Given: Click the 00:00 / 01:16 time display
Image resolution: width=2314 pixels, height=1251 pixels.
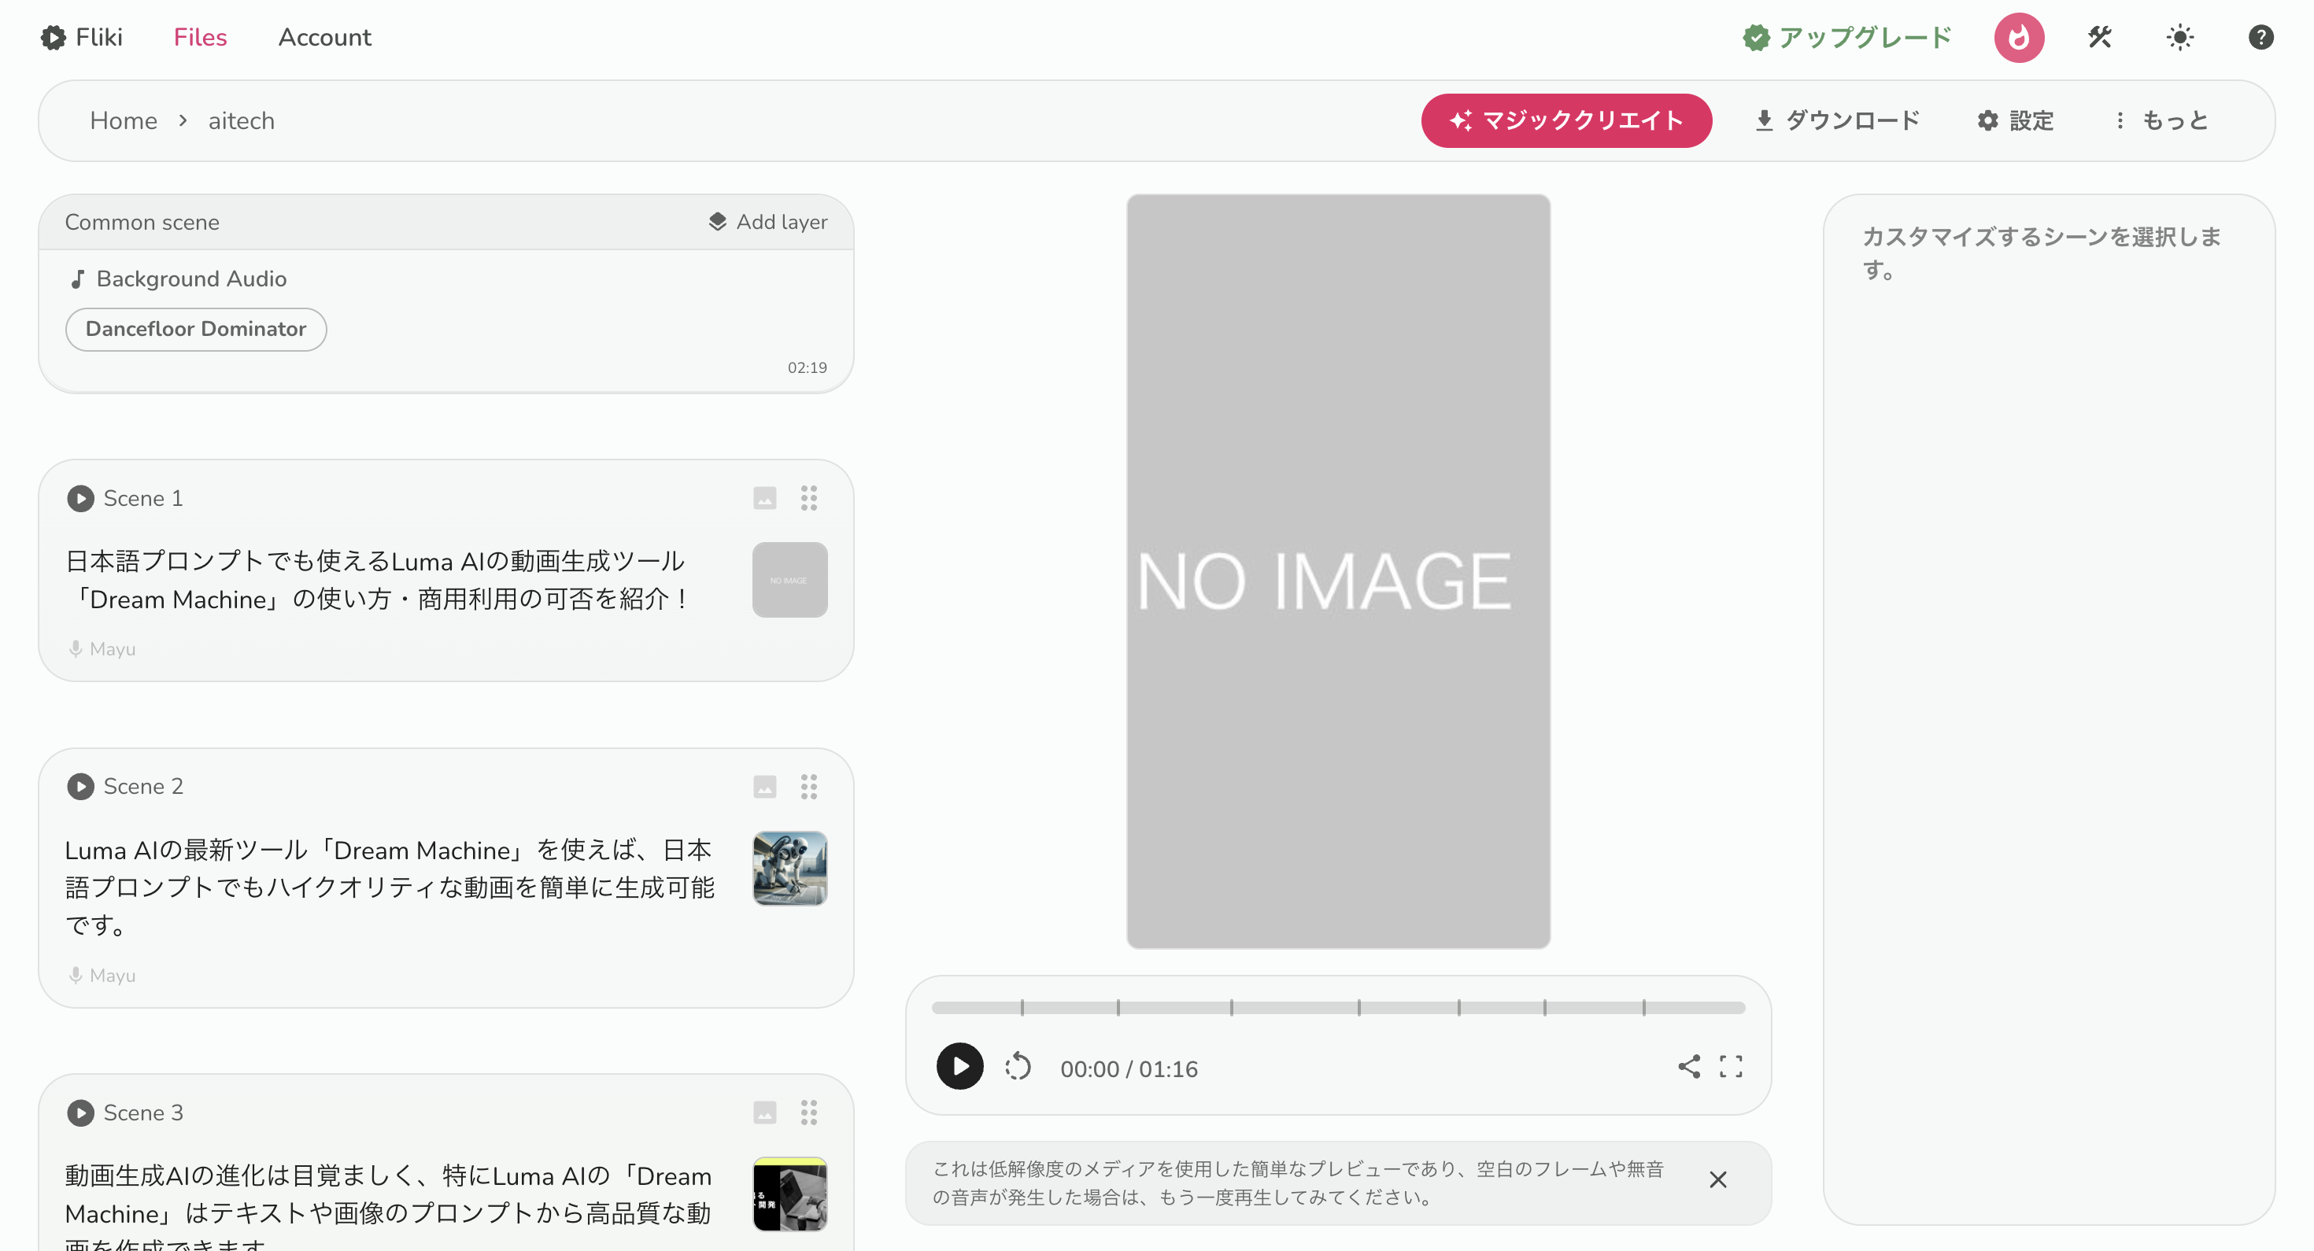Looking at the screenshot, I should click(1128, 1068).
